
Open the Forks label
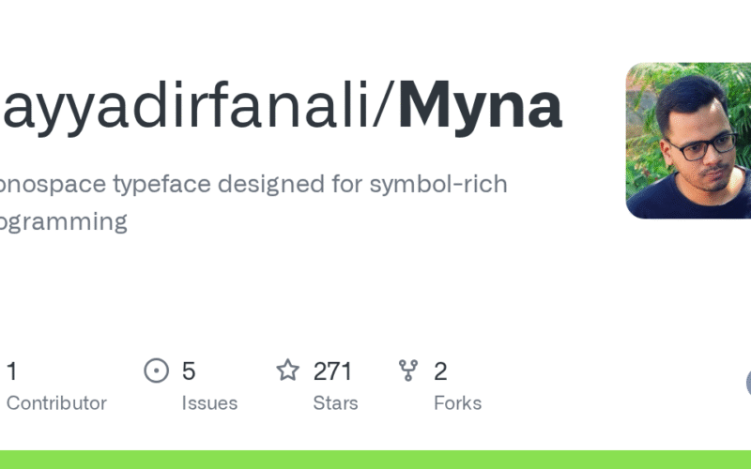pos(457,403)
